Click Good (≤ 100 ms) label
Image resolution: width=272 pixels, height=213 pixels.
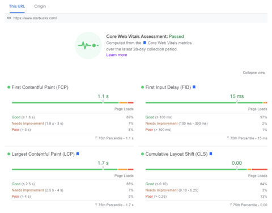(x=159, y=117)
